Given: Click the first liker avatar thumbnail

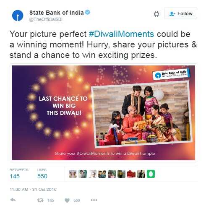Looking at the screenshot, I should pyautogui.click(x=73, y=174).
